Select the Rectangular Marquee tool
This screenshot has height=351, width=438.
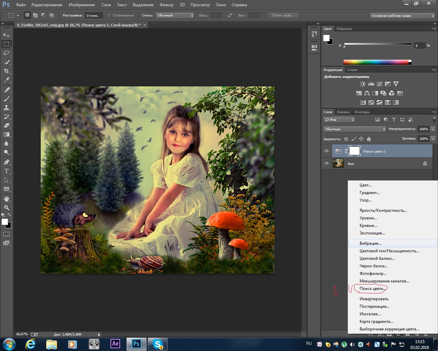pos(7,44)
